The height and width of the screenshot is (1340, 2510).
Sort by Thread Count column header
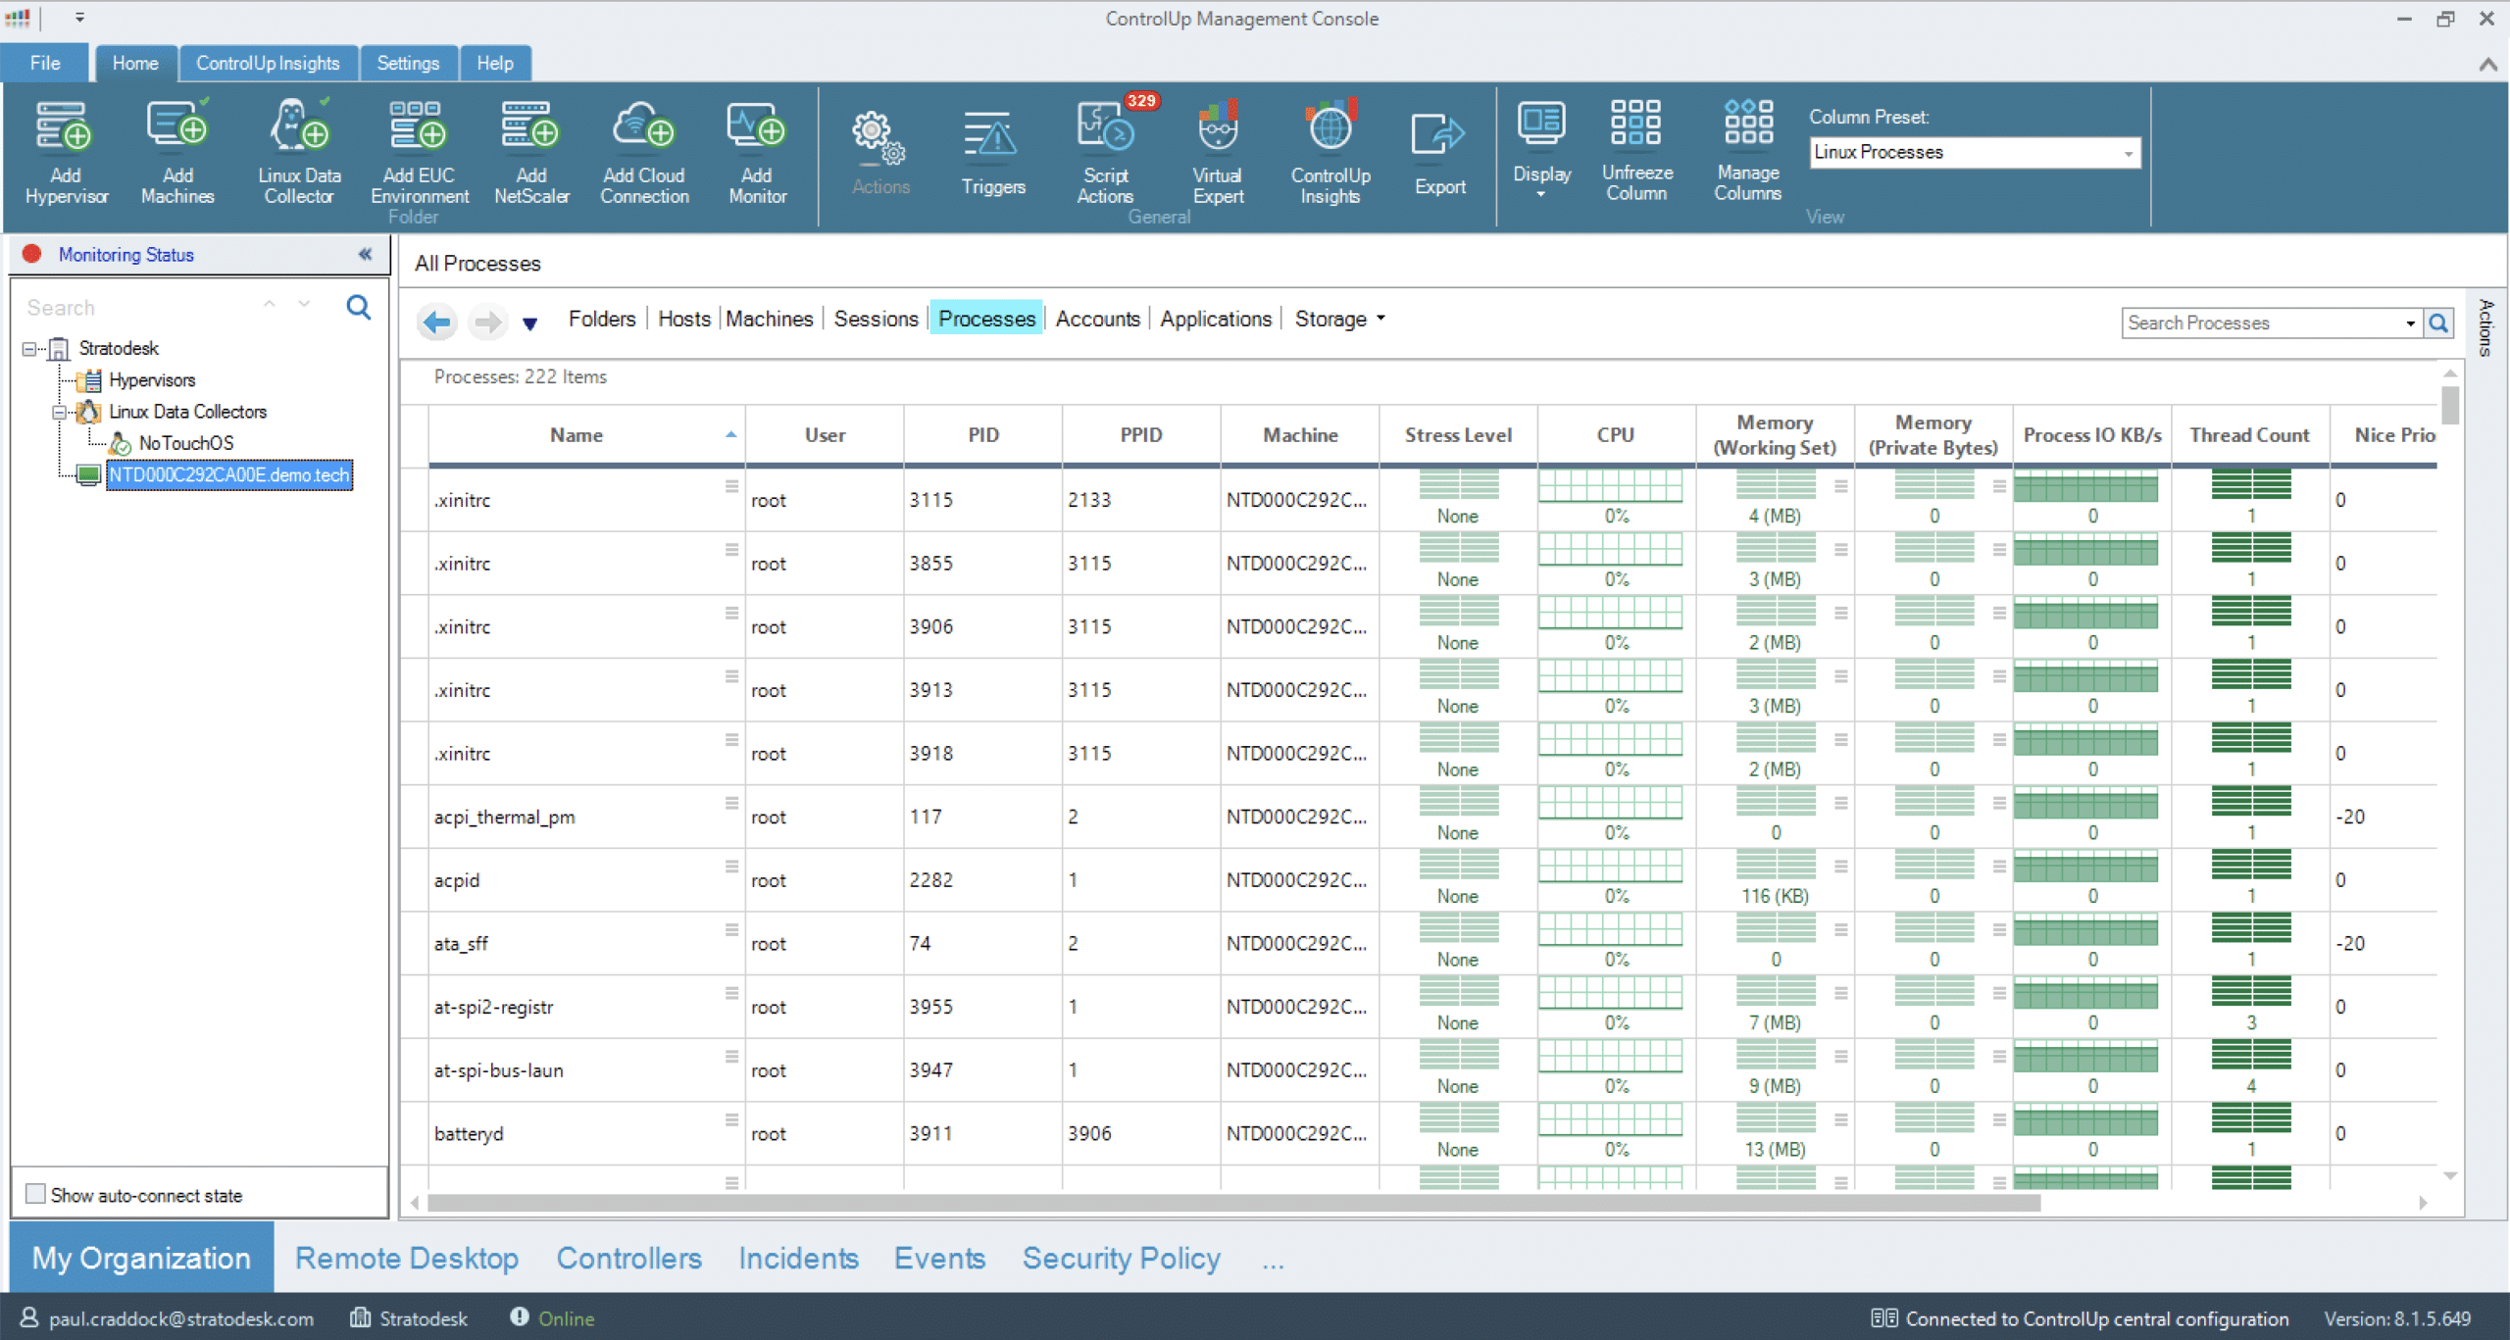click(x=2249, y=435)
